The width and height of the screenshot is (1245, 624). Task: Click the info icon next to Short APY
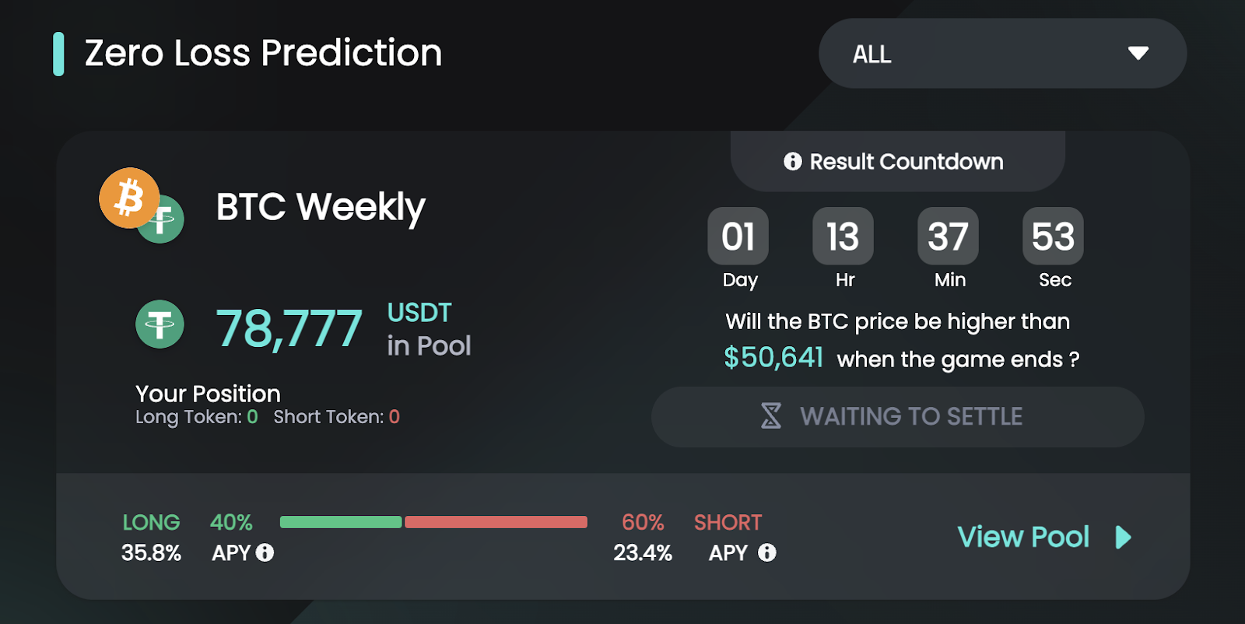(x=767, y=552)
